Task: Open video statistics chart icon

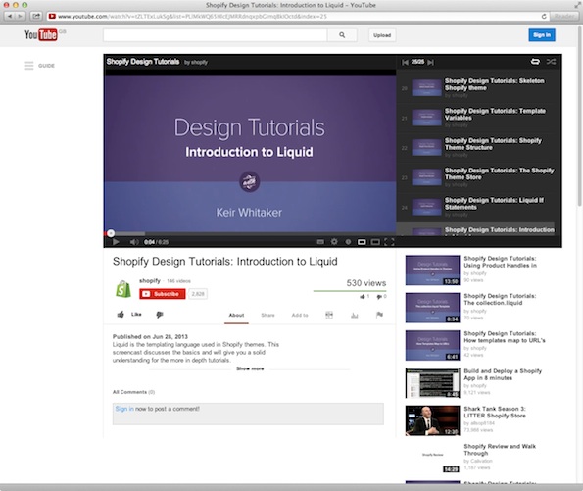Action: point(355,315)
